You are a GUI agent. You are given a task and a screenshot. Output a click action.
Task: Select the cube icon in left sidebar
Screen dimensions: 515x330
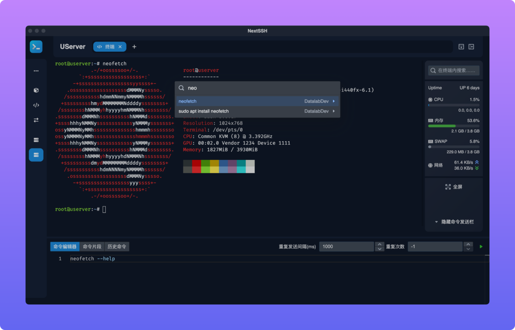(x=36, y=90)
